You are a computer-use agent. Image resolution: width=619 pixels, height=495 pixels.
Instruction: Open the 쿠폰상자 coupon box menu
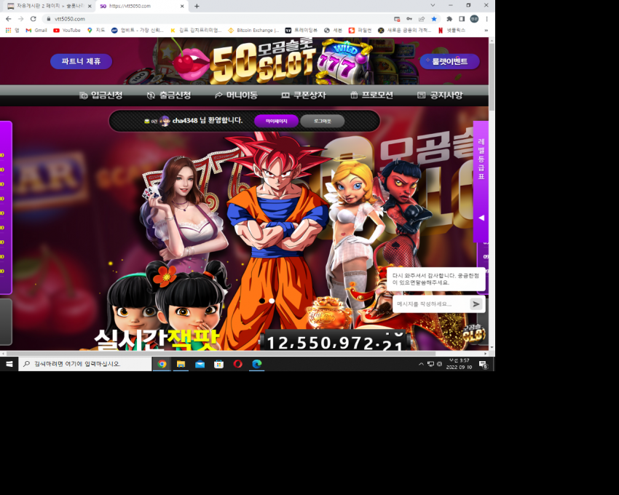tap(304, 95)
